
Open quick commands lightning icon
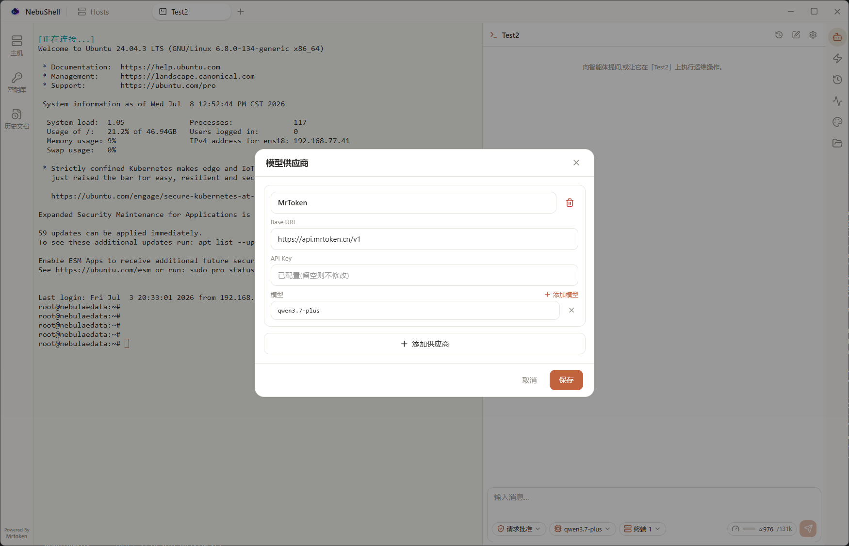coord(837,58)
